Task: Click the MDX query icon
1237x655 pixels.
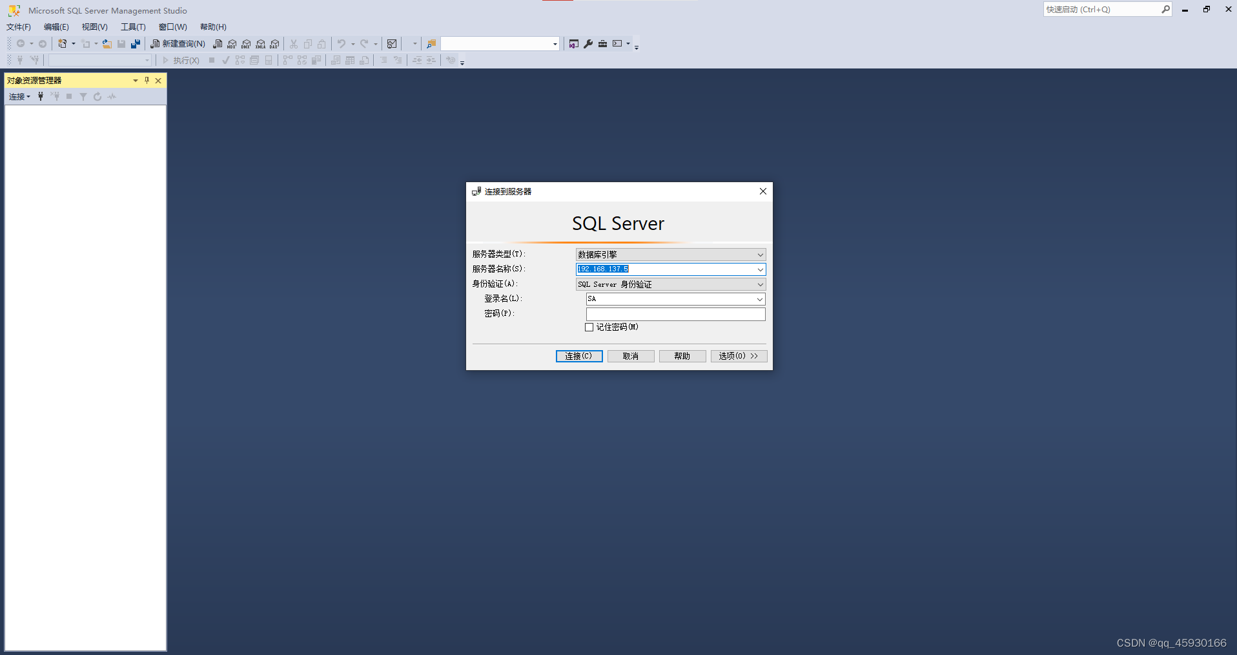Action: (x=232, y=44)
